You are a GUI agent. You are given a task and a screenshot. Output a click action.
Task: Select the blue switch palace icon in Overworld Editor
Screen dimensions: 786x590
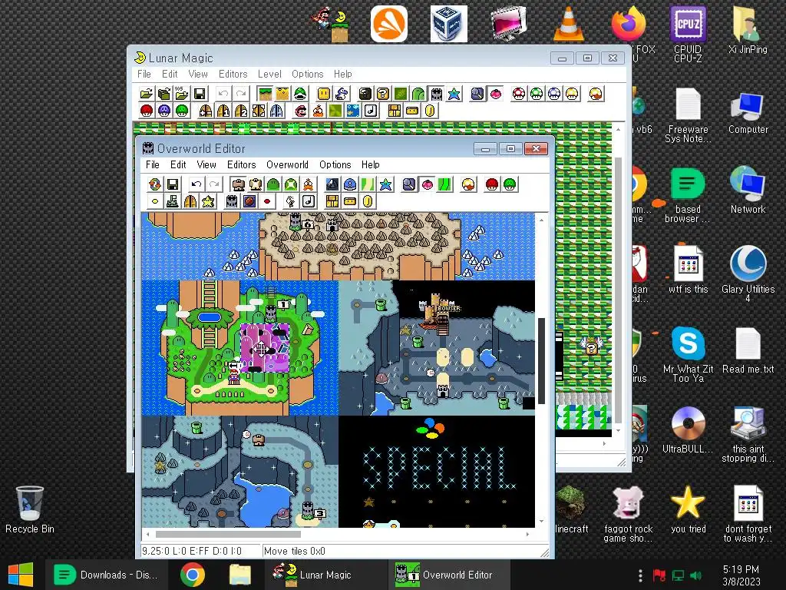(x=350, y=184)
